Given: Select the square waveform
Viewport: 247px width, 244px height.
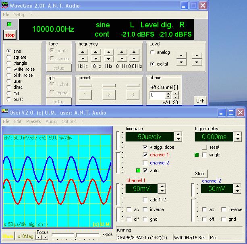Looking at the screenshot, I should tap(9, 57).
